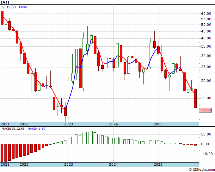Viewport: 215px width, 172px height.
Task: Click the first red candlestick near 60.00
Action: (2, 18)
